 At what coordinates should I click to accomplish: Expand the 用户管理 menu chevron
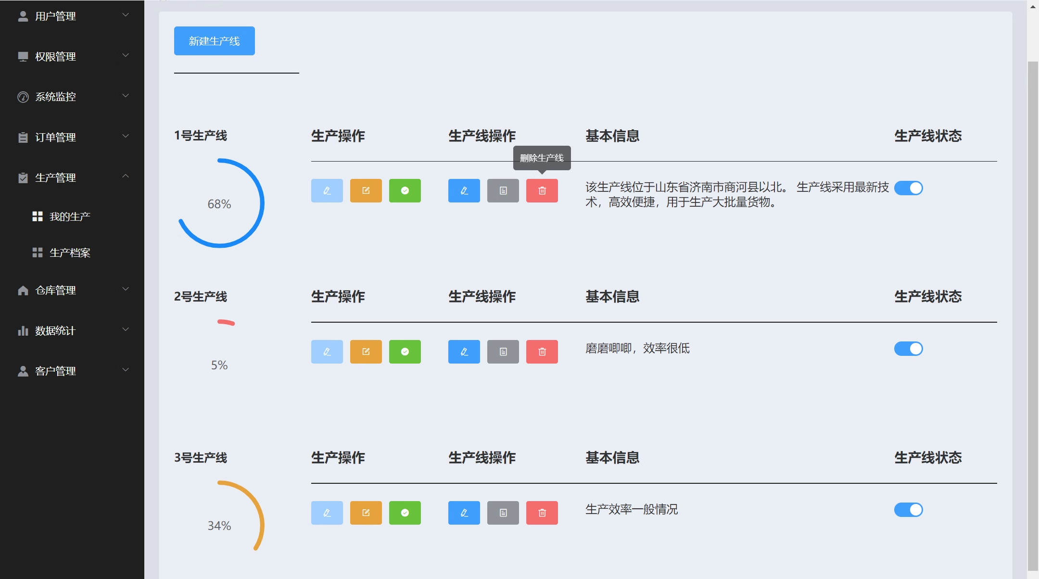[126, 15]
